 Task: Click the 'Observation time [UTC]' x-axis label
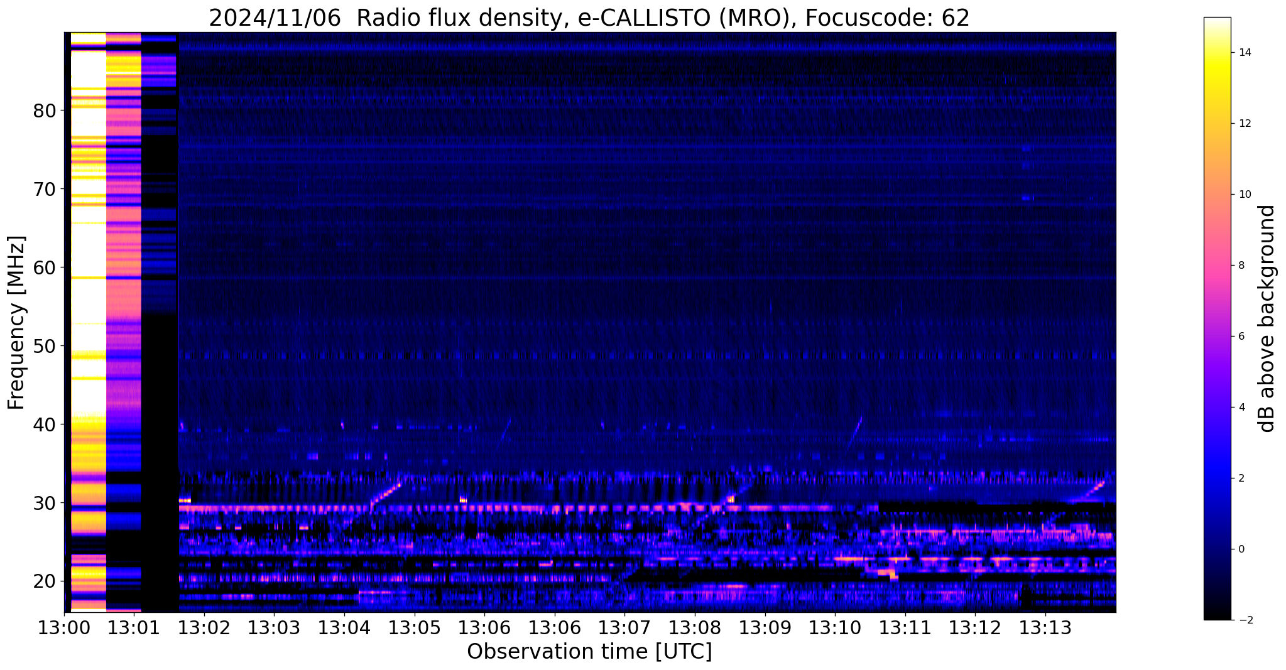tap(589, 652)
